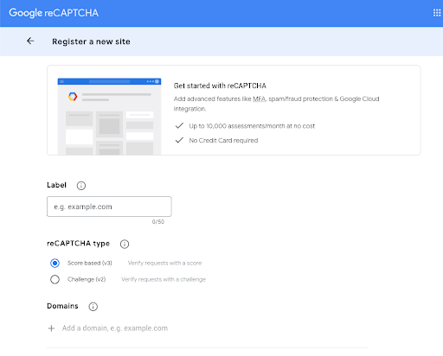The image size is (443, 356).
Task: Go back using the arrow icon
Action: (30, 41)
